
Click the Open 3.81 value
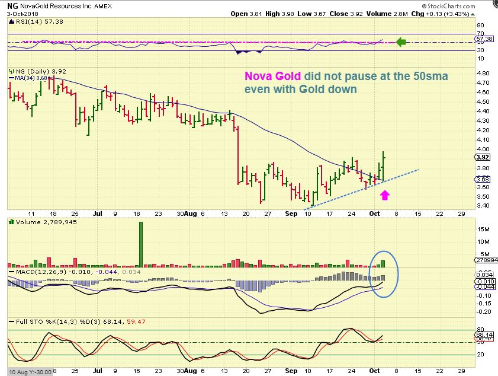coord(246,14)
